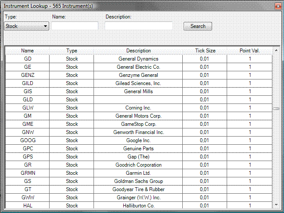
Task: Select the GME name cell
Action: point(27,124)
